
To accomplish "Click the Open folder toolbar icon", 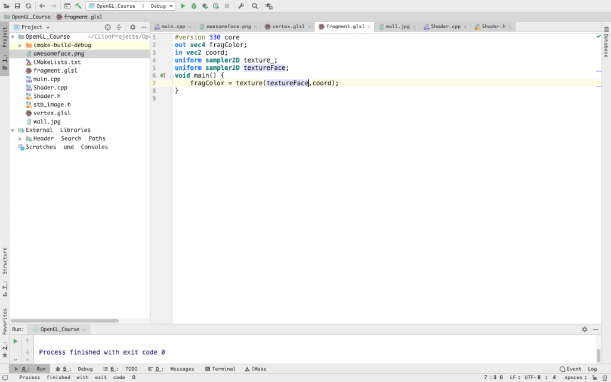I will (6, 6).
